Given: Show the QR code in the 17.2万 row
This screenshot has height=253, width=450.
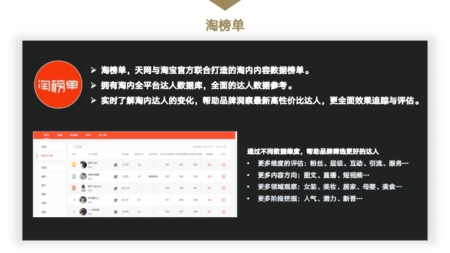Looking at the screenshot, I should (116, 165).
